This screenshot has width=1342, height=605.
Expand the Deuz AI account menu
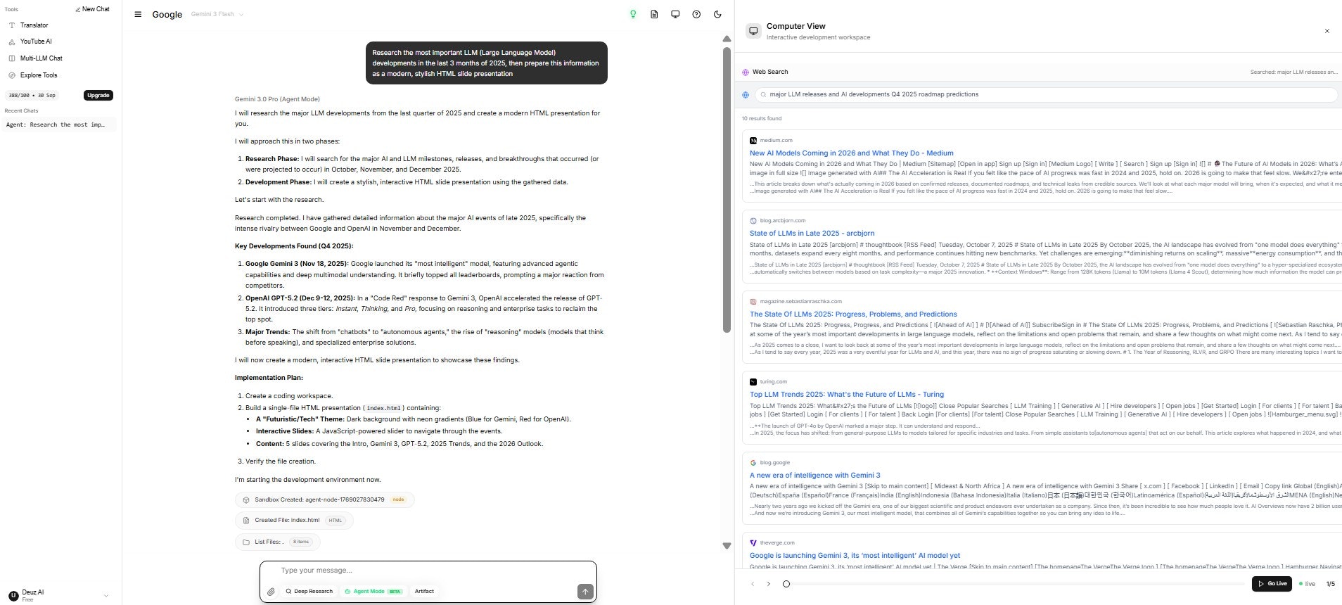click(106, 595)
